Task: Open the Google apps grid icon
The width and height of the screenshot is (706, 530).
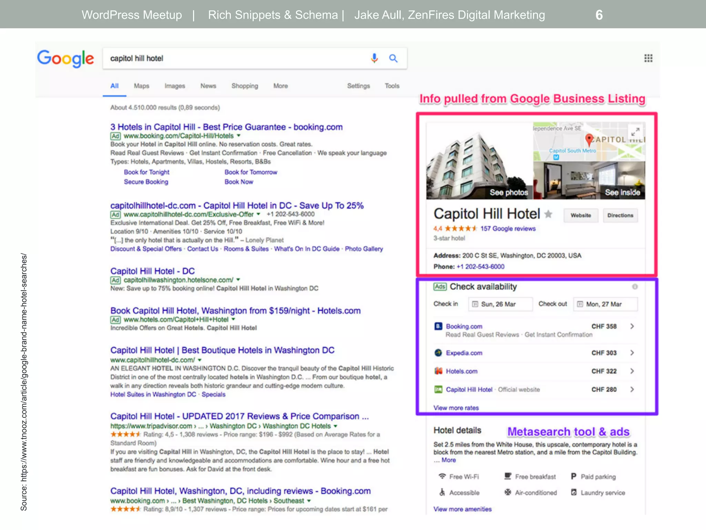Action: (648, 58)
